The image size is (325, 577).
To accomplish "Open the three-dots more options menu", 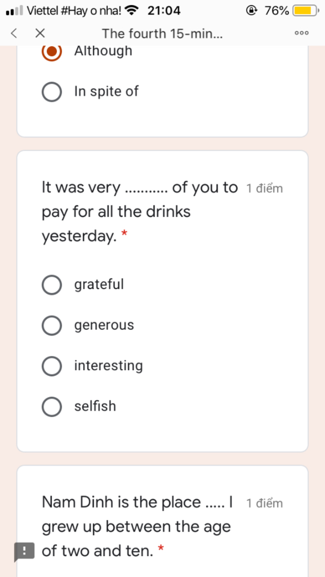I will point(302,33).
